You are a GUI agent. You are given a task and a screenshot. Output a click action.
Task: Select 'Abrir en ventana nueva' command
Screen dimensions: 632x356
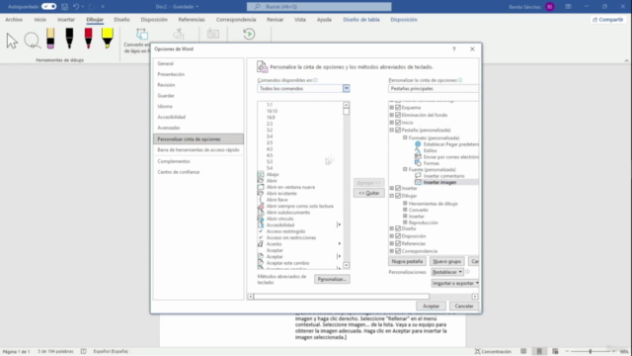click(290, 187)
